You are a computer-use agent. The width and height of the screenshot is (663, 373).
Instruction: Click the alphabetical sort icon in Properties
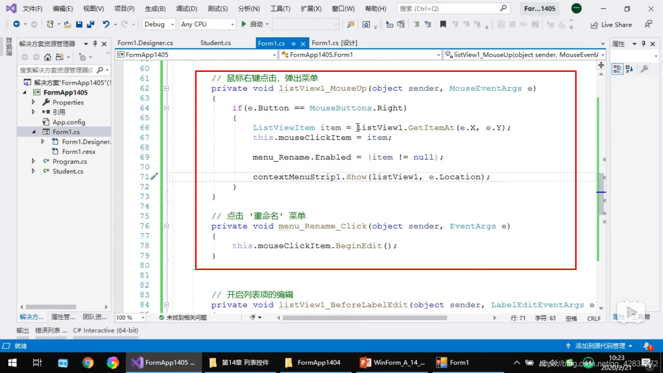(629, 69)
